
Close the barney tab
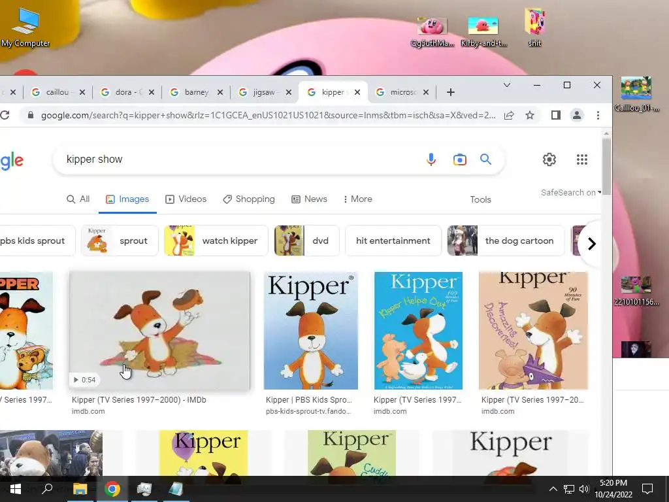pos(220,92)
